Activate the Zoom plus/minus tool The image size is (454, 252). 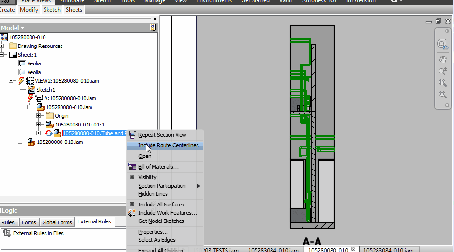pos(443,71)
